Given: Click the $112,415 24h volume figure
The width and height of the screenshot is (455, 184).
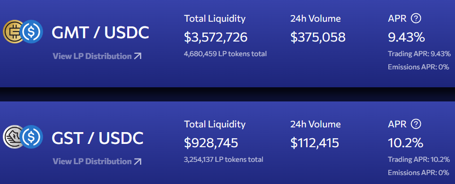Looking at the screenshot, I should 315,143.
